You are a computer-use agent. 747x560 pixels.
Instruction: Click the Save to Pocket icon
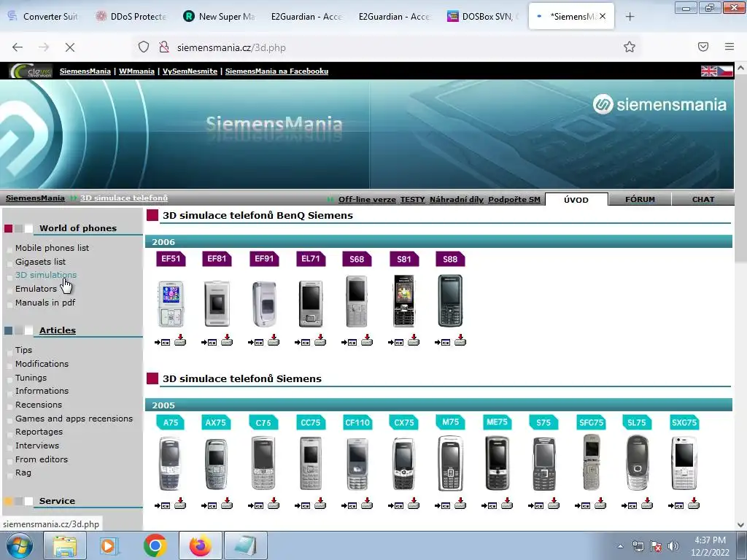[x=703, y=47]
